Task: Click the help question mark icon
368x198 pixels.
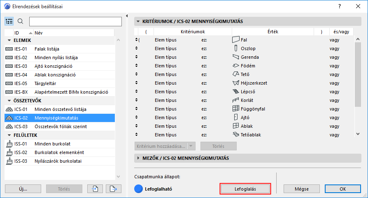Action: (340, 6)
